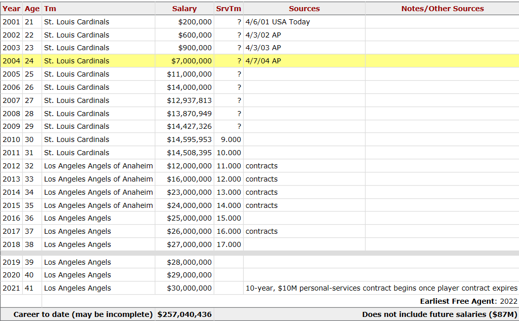Click the SrvTm column header
Viewport: 519px width, 321px height.
point(229,9)
